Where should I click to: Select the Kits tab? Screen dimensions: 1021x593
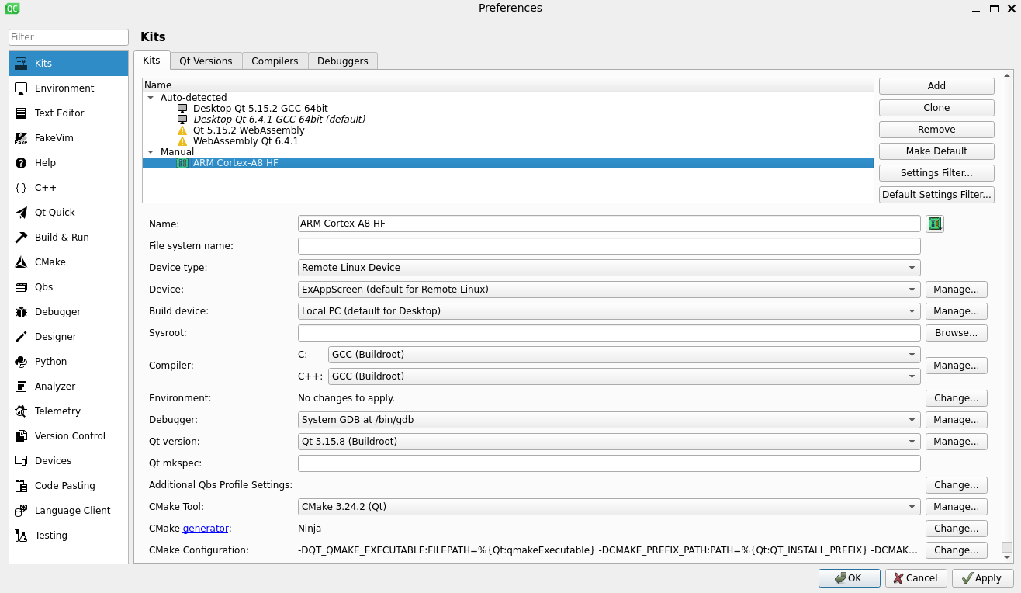click(x=151, y=61)
